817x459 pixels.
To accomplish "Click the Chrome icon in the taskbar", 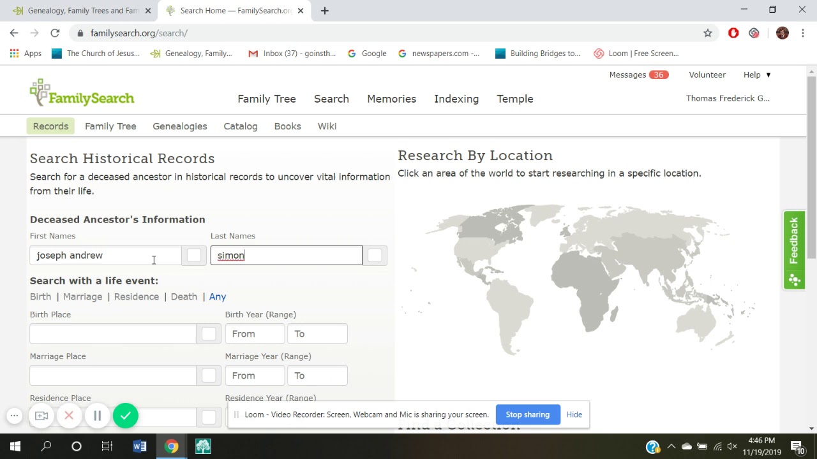I will point(171,446).
